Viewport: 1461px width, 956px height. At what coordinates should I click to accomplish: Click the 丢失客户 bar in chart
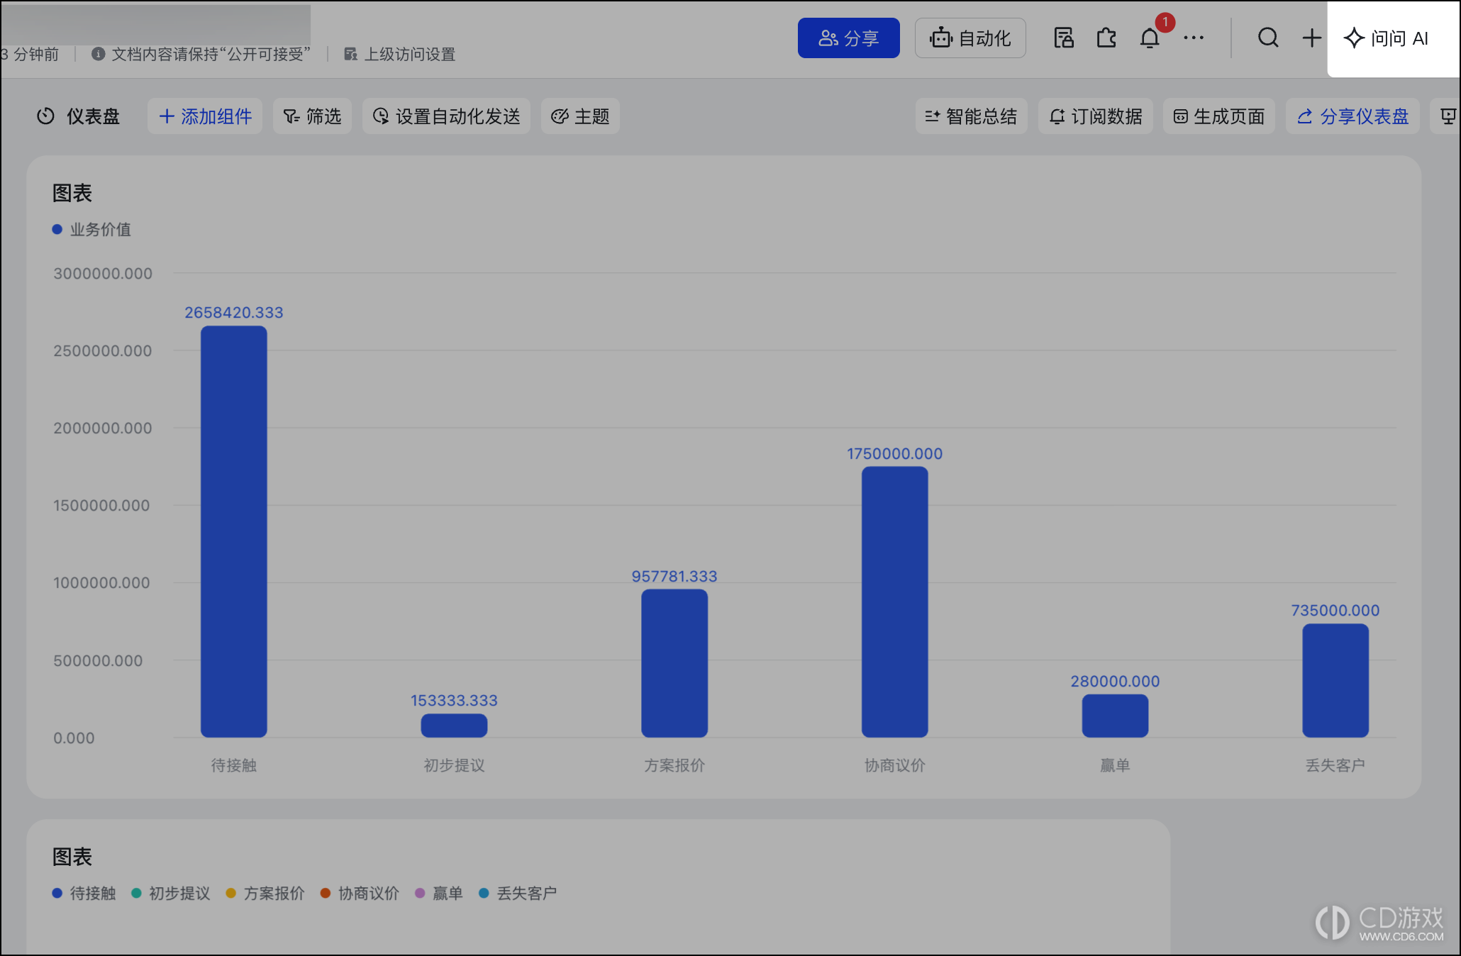[x=1335, y=681]
